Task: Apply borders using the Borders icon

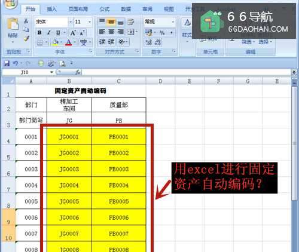Action: pyautogui.click(x=40, y=42)
